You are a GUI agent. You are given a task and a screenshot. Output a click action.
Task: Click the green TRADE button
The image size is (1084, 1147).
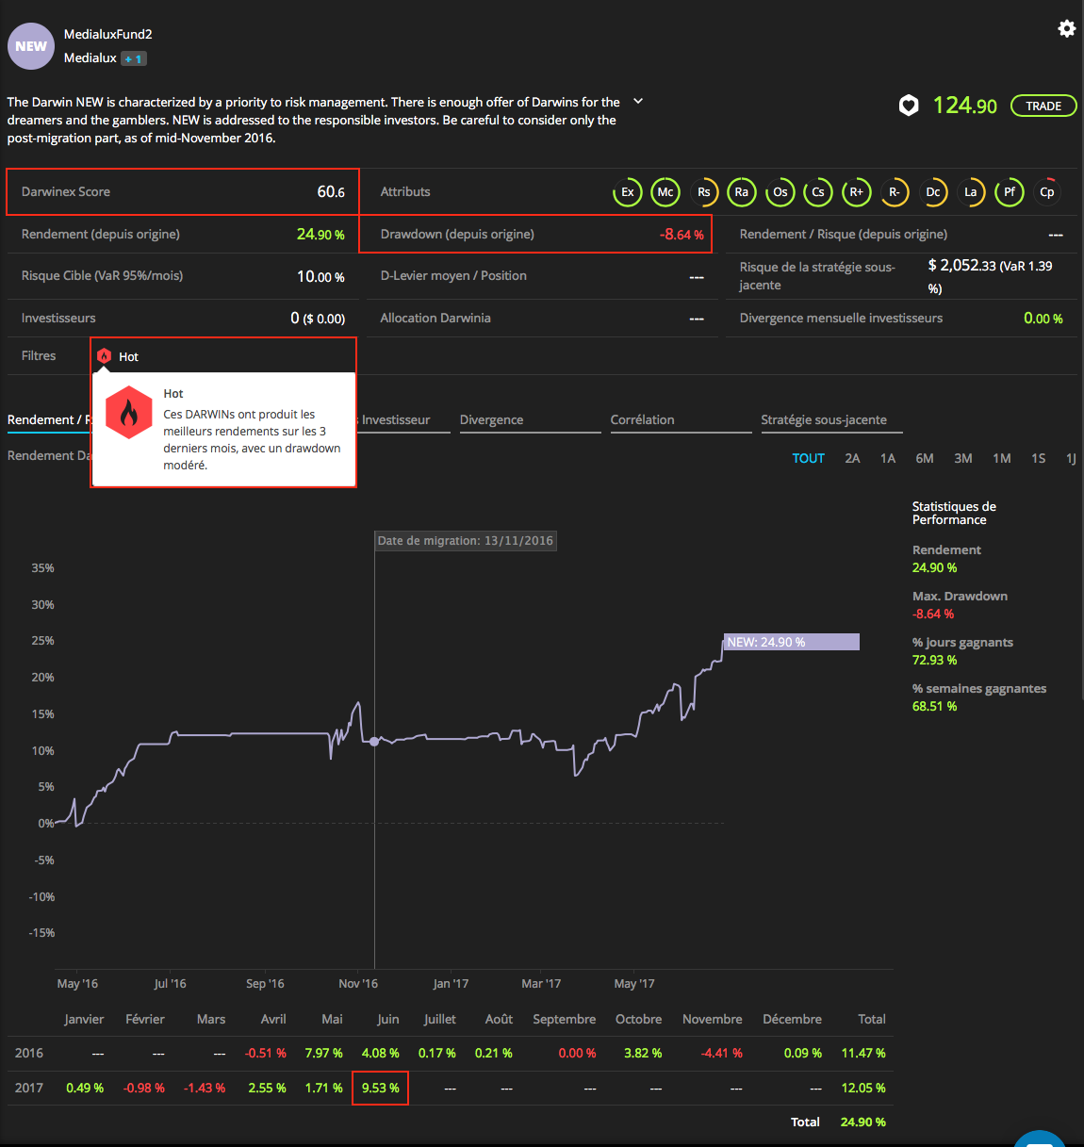(1043, 106)
